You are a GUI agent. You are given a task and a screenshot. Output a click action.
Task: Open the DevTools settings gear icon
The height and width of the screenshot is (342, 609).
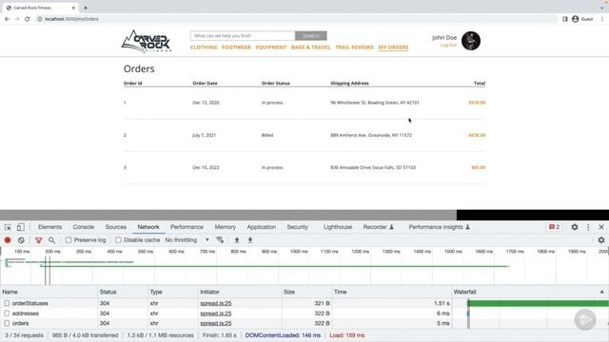[575, 227]
